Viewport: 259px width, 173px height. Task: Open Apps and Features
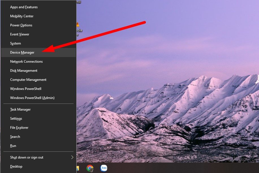[x=23, y=7]
